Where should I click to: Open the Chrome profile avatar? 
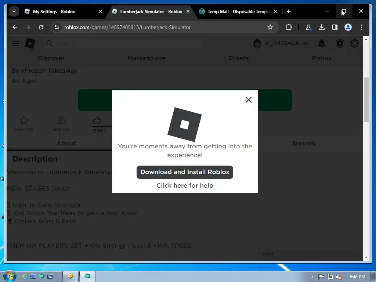click(x=348, y=27)
